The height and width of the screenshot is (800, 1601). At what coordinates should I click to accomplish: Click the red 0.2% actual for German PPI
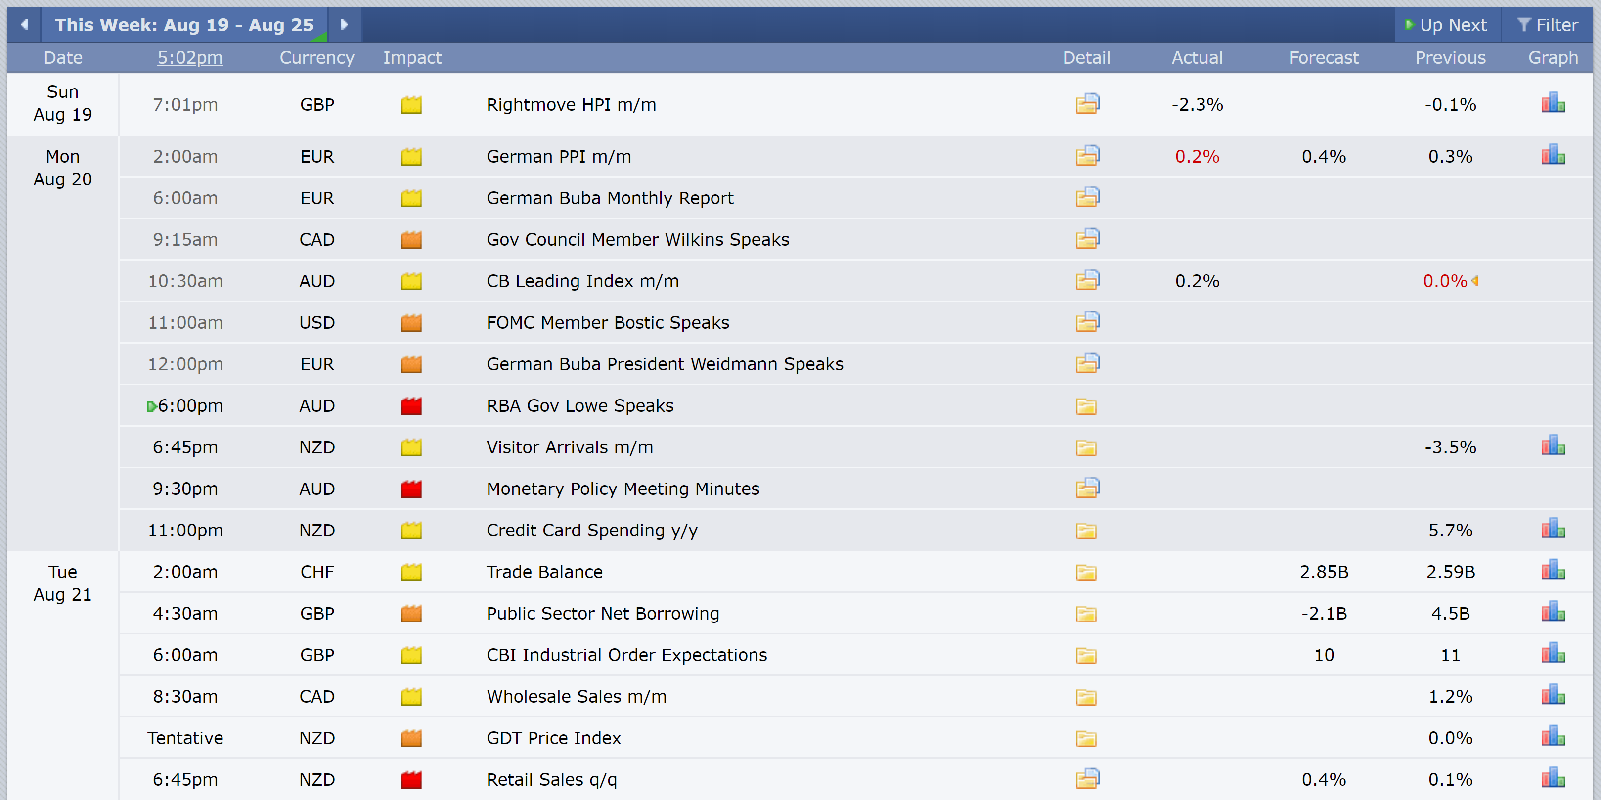point(1197,157)
